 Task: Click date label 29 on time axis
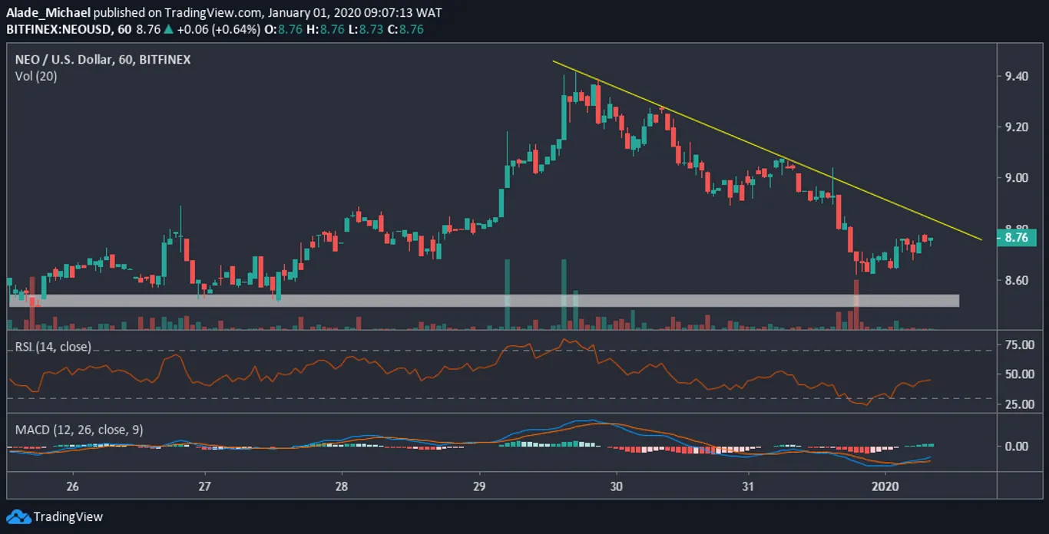click(x=479, y=486)
